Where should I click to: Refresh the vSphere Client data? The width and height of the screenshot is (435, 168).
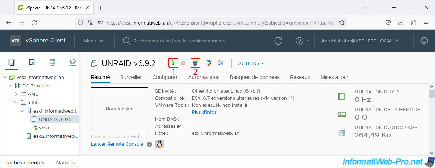tap(278, 41)
